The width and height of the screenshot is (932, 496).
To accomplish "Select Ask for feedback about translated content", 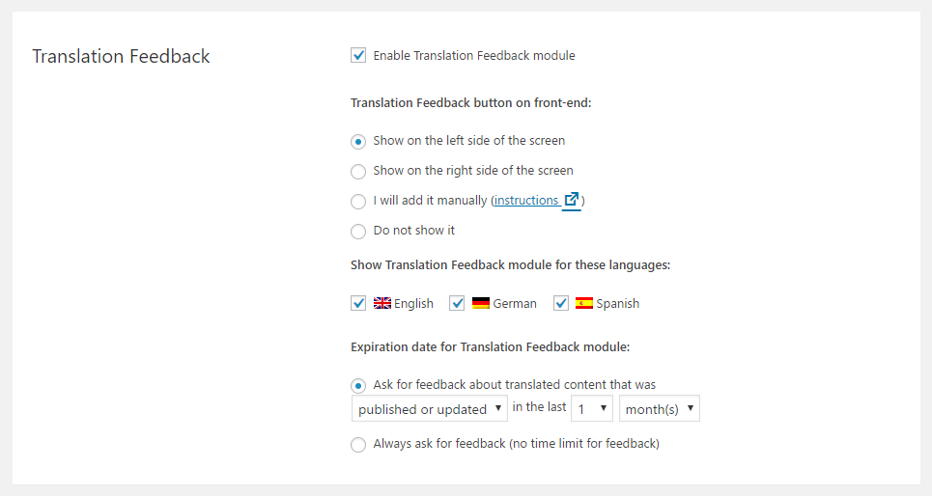I will point(357,386).
